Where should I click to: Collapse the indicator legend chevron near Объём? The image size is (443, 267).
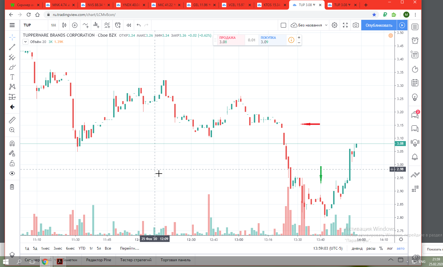(25, 42)
